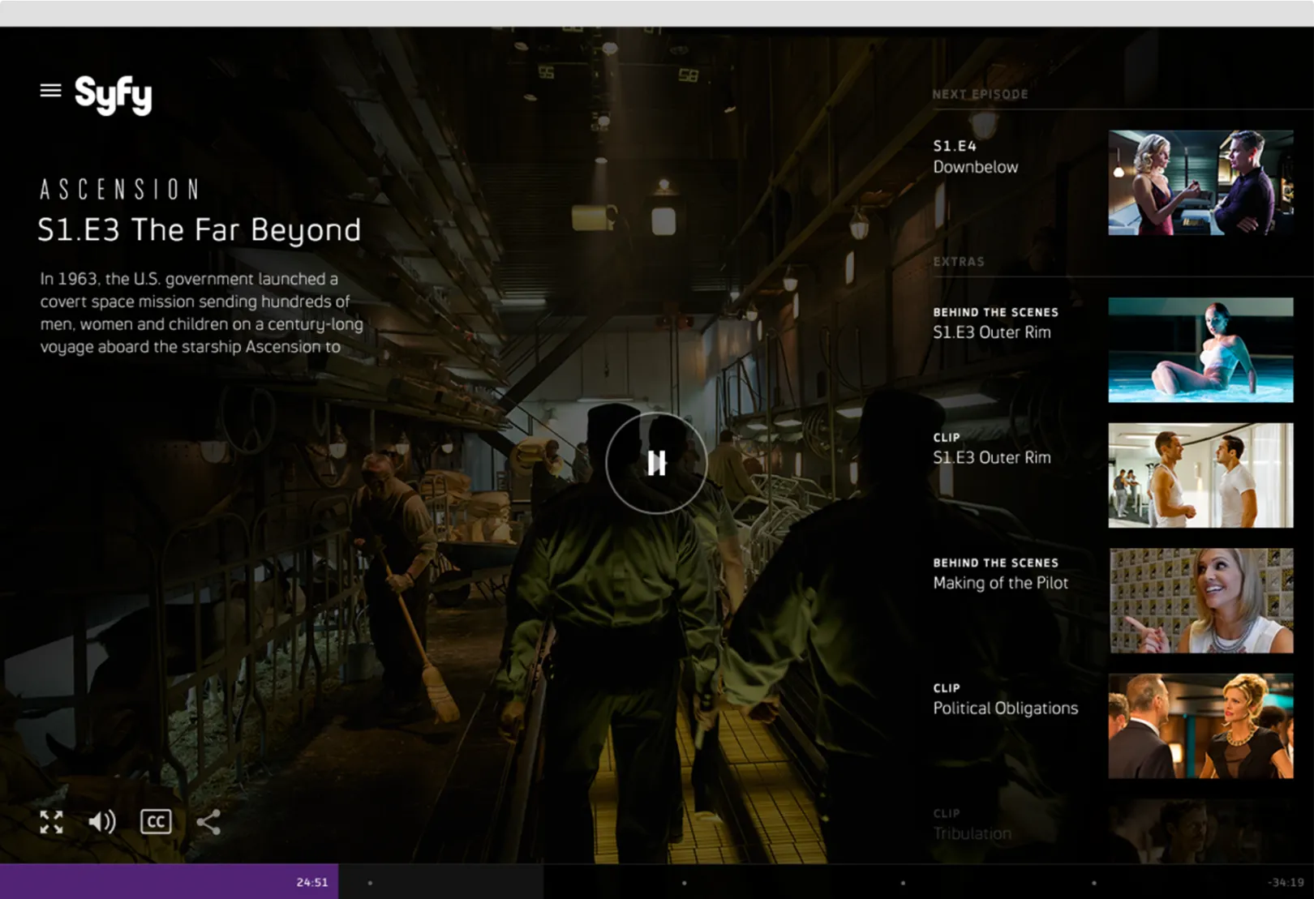Play Behind the Scenes Outer Rim thumbnail
The width and height of the screenshot is (1314, 899).
(x=1200, y=349)
